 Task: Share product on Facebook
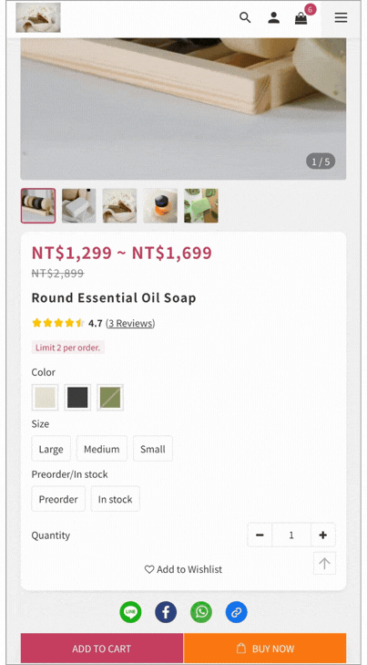(166, 612)
